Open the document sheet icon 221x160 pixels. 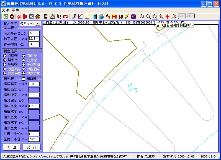point(46,17)
